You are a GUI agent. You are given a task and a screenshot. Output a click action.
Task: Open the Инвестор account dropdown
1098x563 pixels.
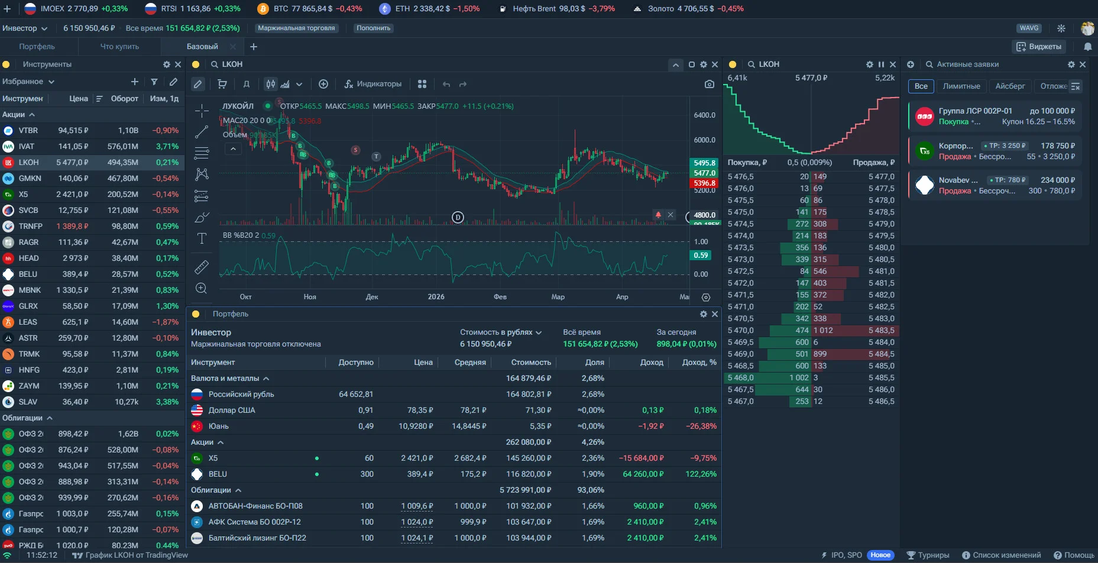[x=25, y=28]
